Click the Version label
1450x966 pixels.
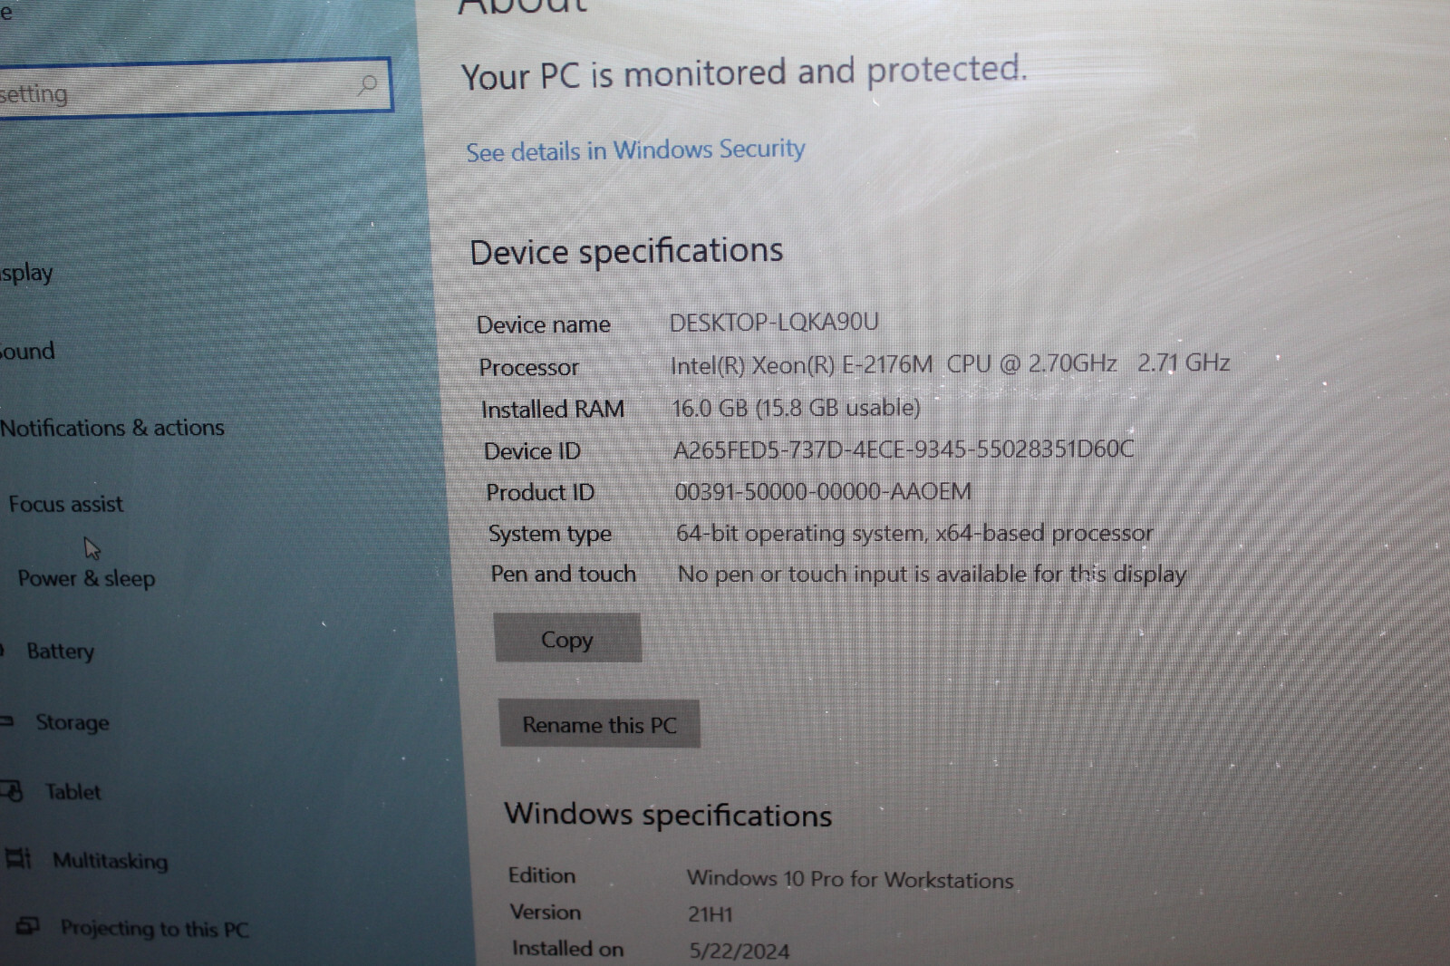pos(546,912)
